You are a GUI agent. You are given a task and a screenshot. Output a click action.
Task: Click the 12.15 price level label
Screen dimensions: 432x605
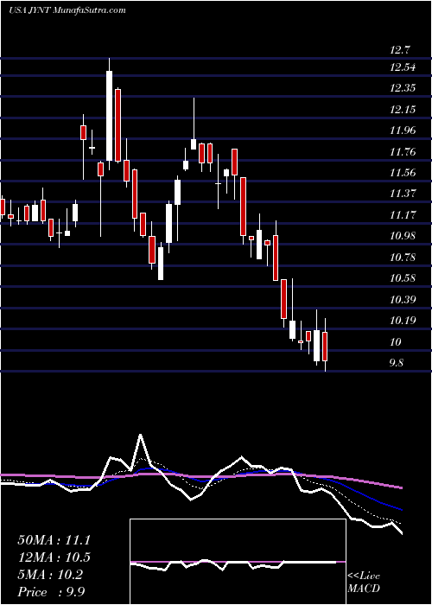coord(403,110)
